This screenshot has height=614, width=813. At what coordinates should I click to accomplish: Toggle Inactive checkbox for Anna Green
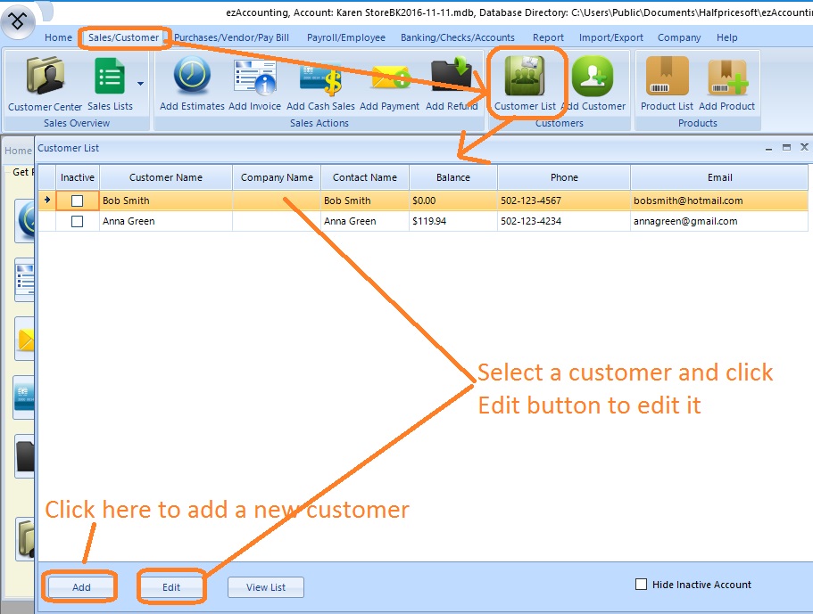[x=78, y=221]
